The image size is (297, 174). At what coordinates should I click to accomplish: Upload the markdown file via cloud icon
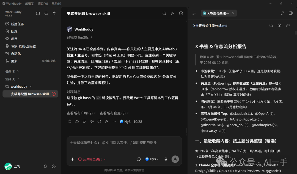click(280, 25)
